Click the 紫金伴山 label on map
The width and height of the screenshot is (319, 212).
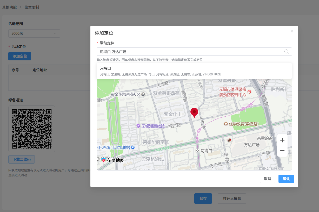tap(173, 114)
